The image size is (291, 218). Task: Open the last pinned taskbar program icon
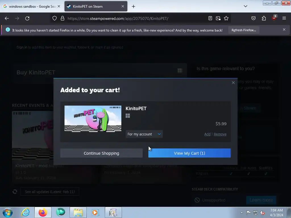113,212
